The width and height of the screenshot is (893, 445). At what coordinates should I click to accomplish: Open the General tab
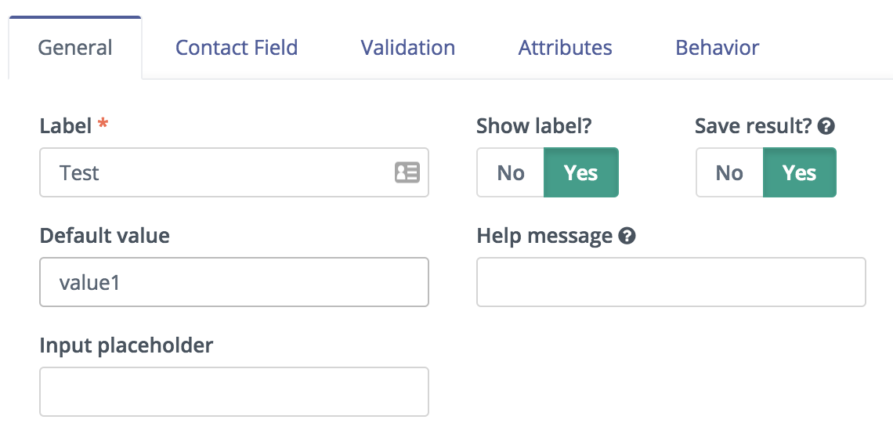(75, 47)
